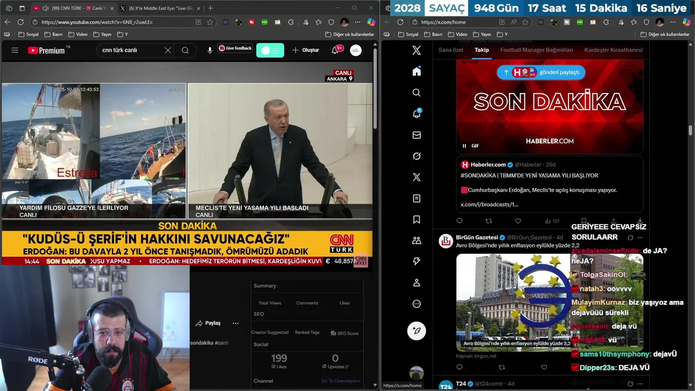This screenshot has width=695, height=391.
Task: Click the CNN Türk live video player
Action: 187,163
